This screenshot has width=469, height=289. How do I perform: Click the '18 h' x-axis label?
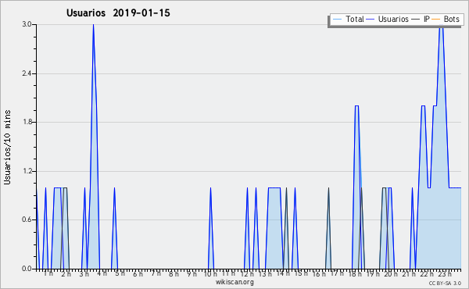tap(355, 273)
